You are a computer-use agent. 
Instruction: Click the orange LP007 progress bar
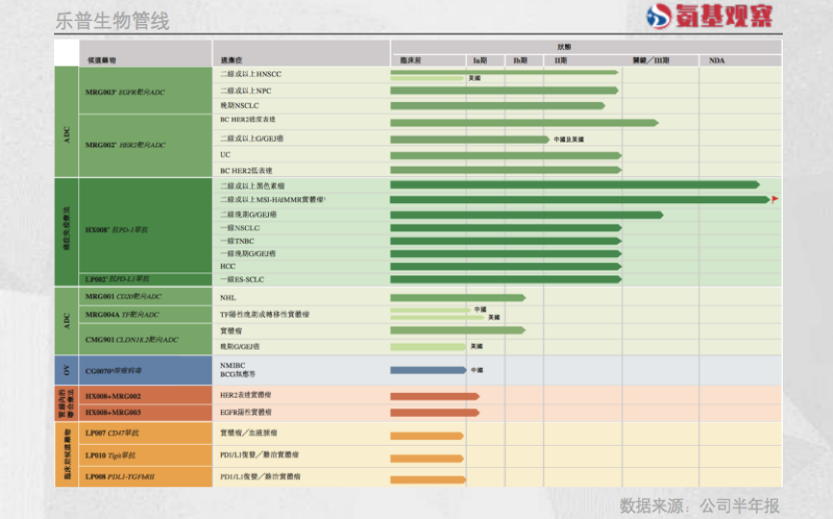427,435
